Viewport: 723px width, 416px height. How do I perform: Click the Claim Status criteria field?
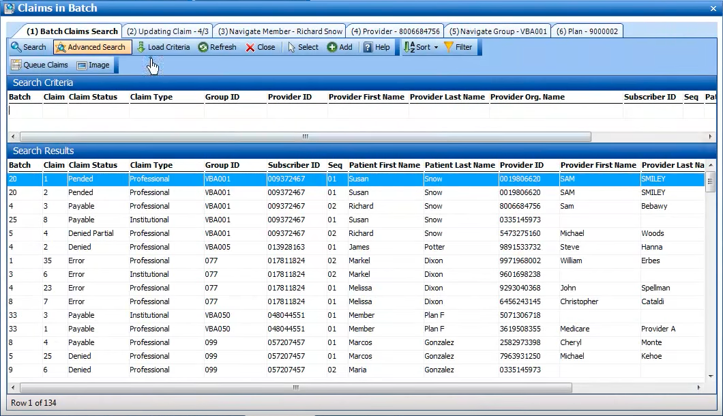(x=98, y=110)
